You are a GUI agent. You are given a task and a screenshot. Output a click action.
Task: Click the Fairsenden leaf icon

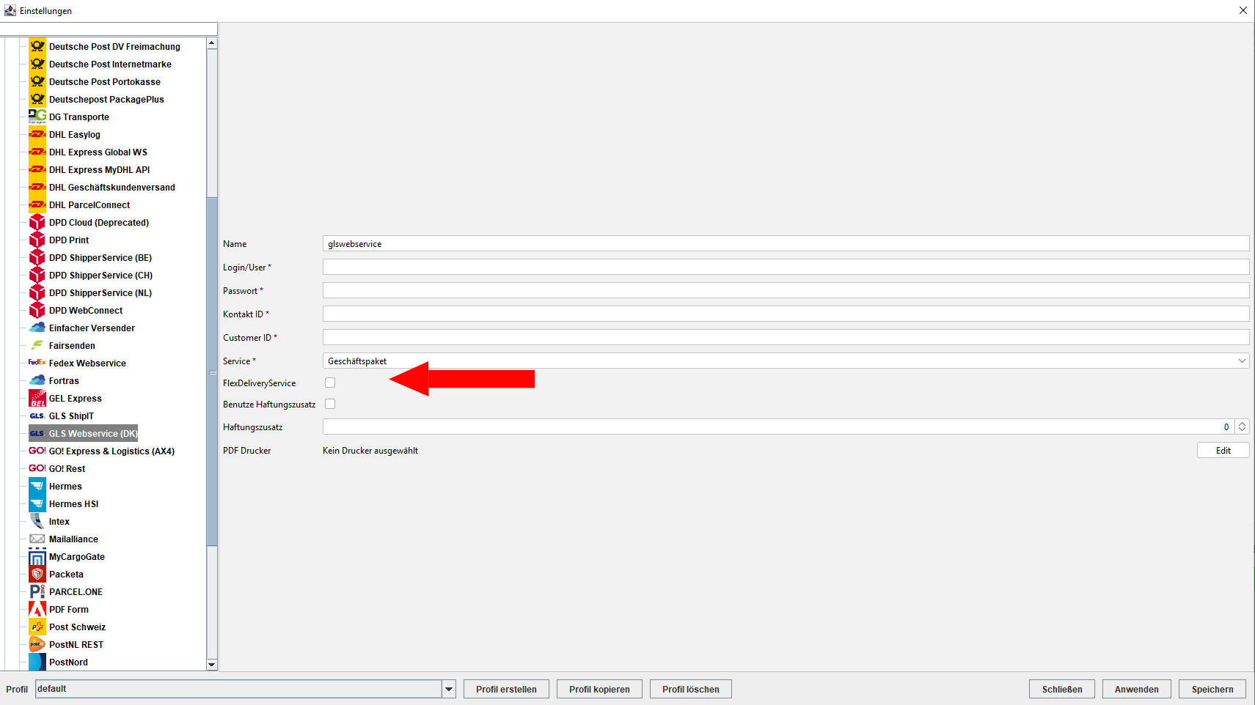(x=37, y=345)
